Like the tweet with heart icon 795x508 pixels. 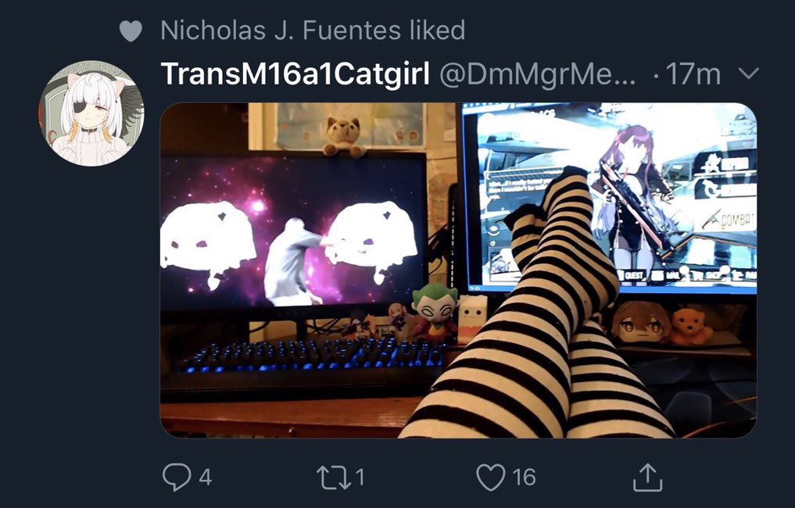point(491,477)
